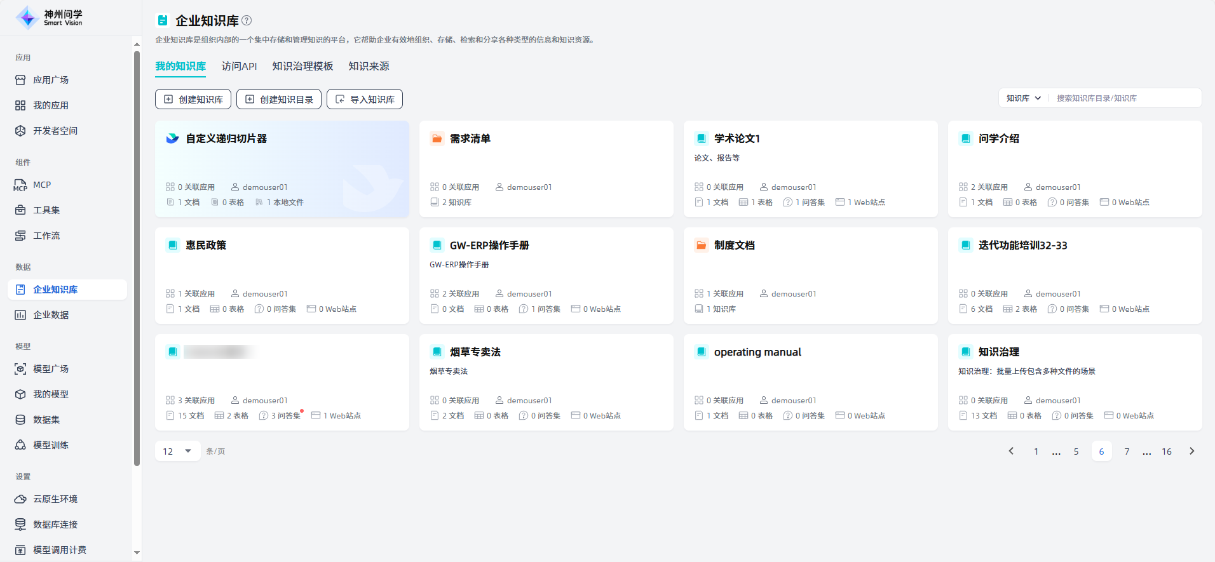Open MCP from the sidebar icon
This screenshot has height=562, width=1215.
pyautogui.click(x=20, y=185)
